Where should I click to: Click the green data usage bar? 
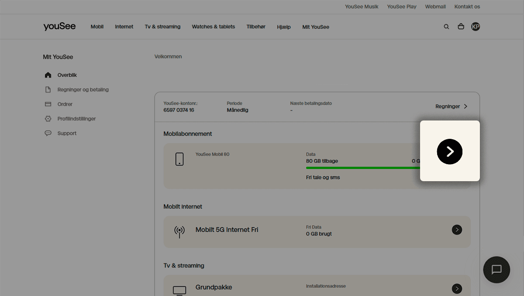pos(362,168)
